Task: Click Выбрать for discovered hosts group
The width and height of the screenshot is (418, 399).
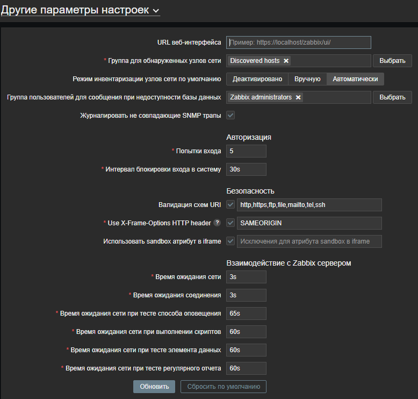Action: [392, 61]
